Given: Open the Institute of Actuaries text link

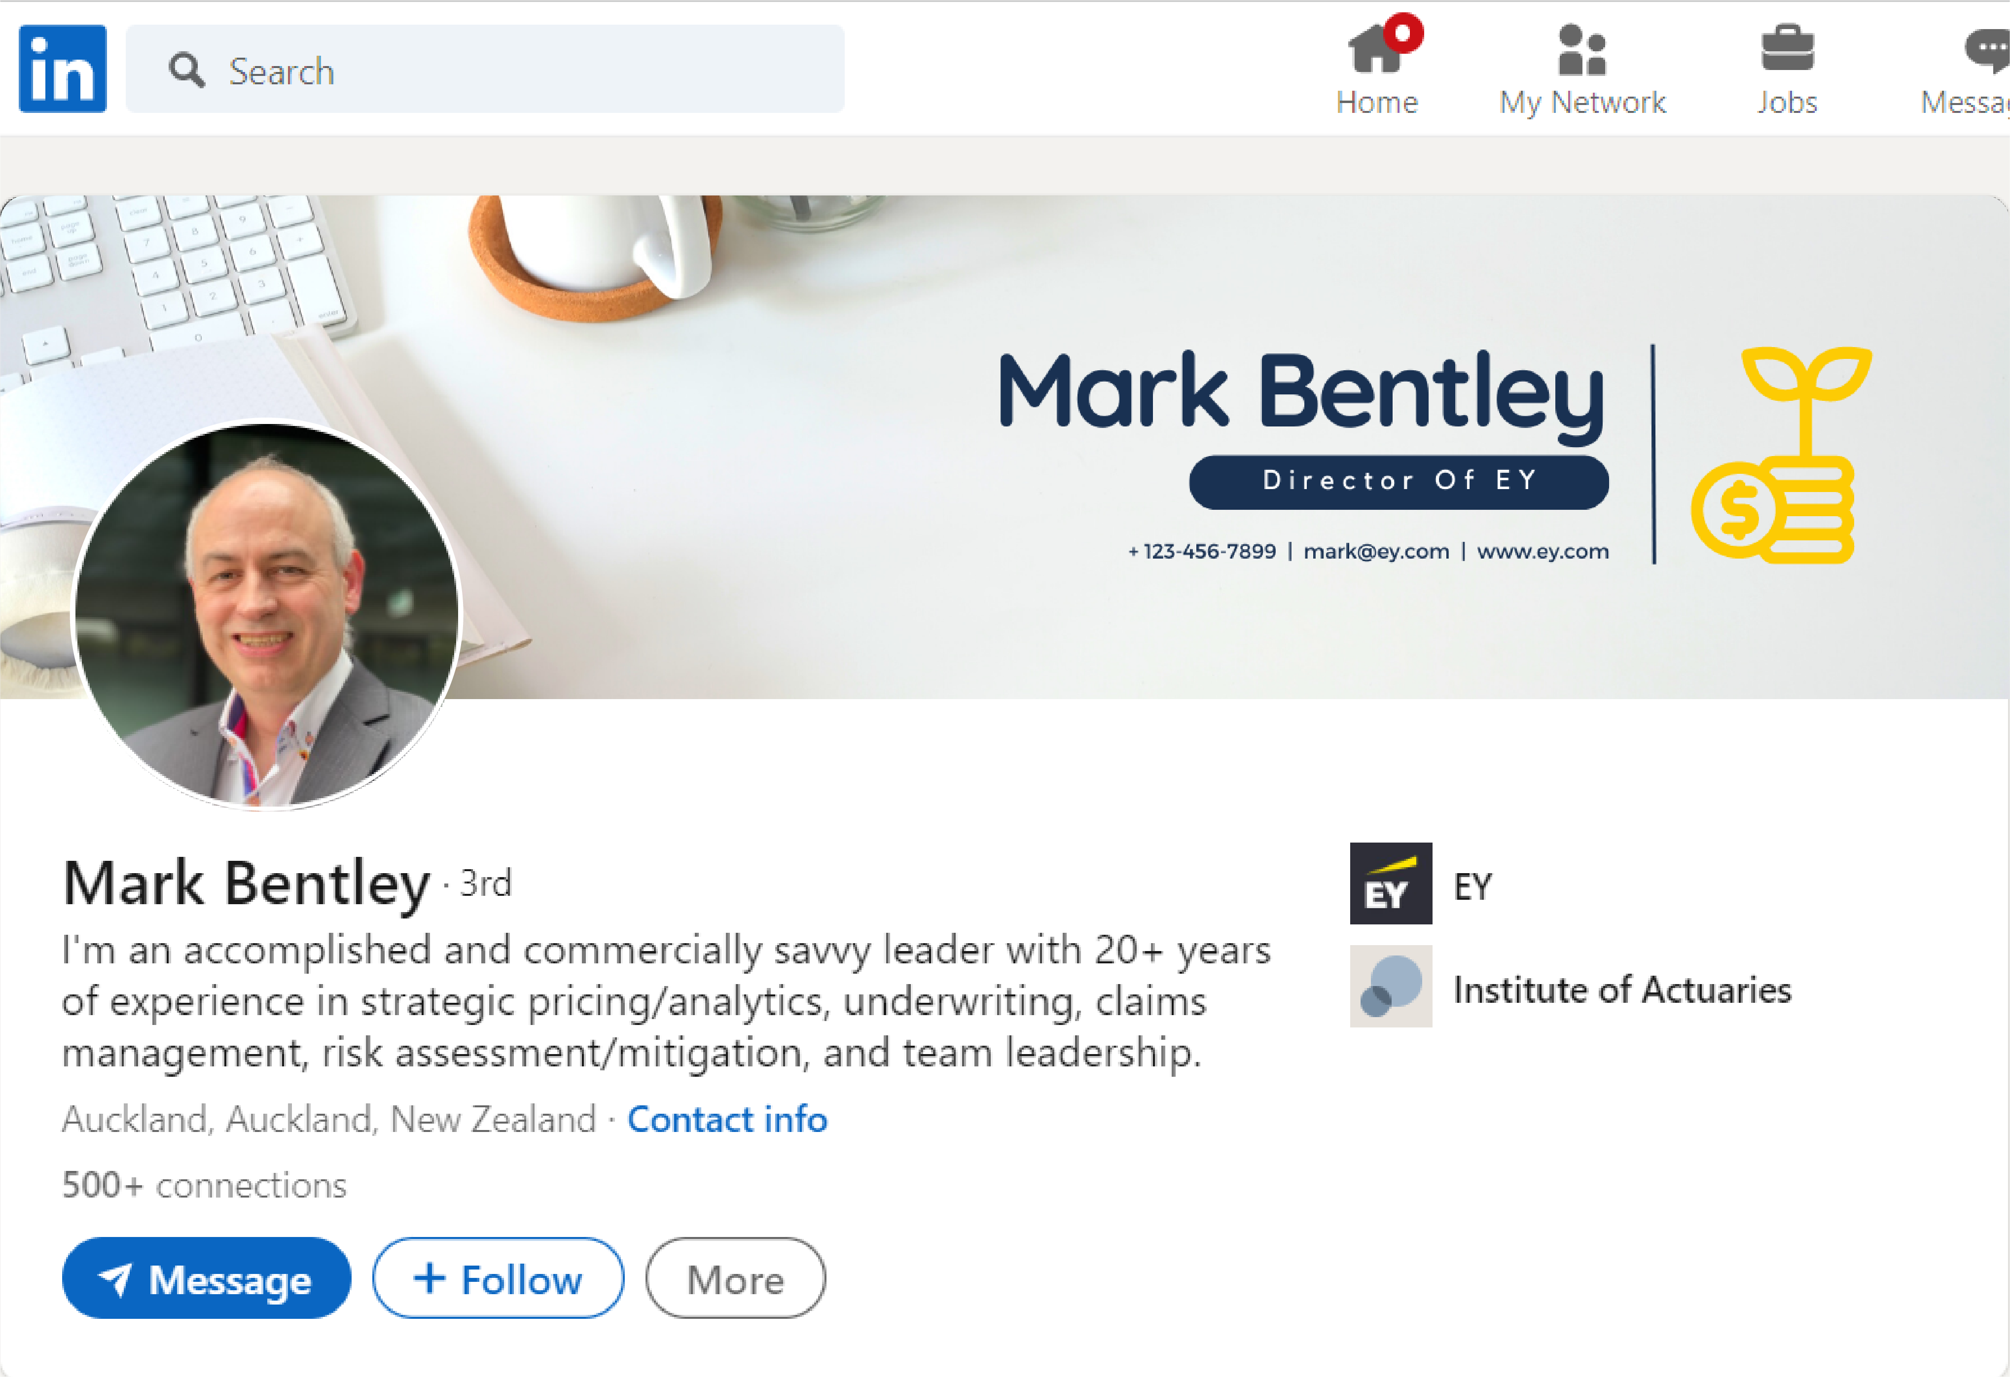Looking at the screenshot, I should click(x=1622, y=989).
